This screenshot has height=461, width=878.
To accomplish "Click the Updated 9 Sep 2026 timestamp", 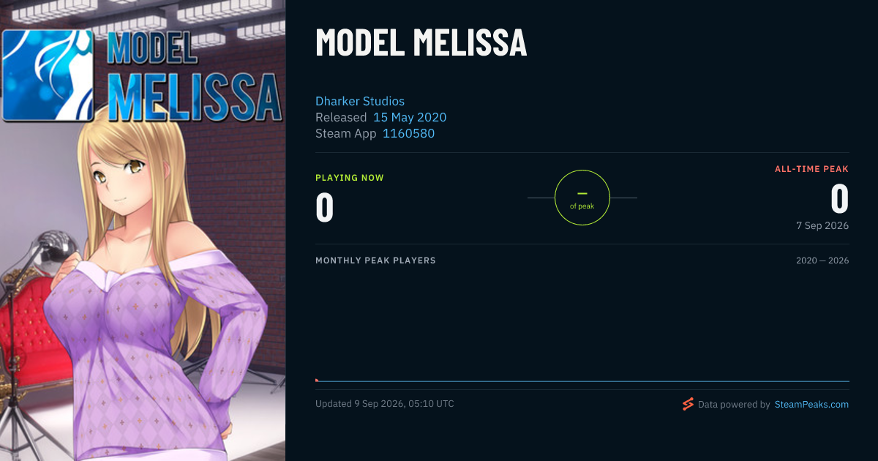I will point(384,404).
